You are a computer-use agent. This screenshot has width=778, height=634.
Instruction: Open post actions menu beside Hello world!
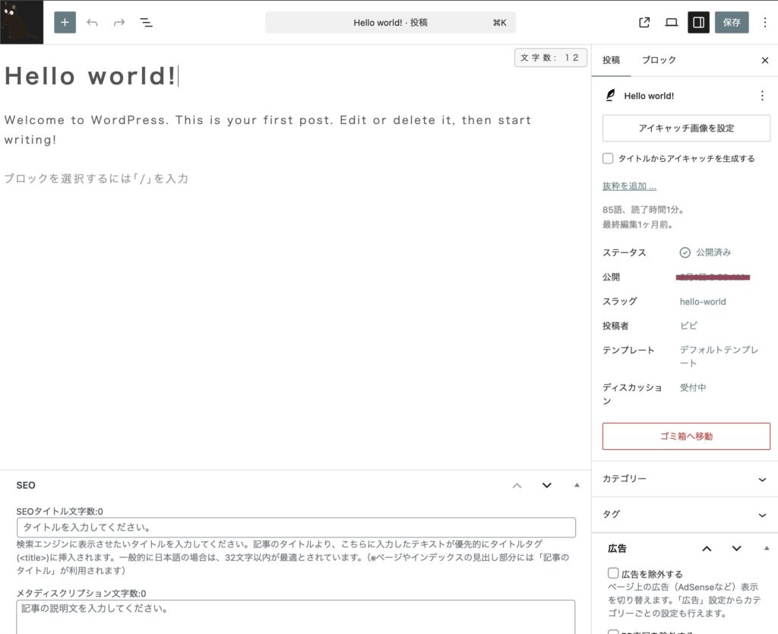click(x=762, y=96)
